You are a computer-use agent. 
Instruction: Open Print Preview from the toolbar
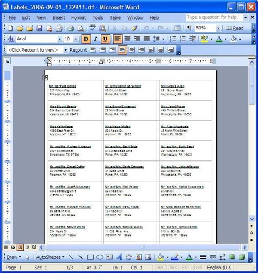pyautogui.click(x=81, y=28)
